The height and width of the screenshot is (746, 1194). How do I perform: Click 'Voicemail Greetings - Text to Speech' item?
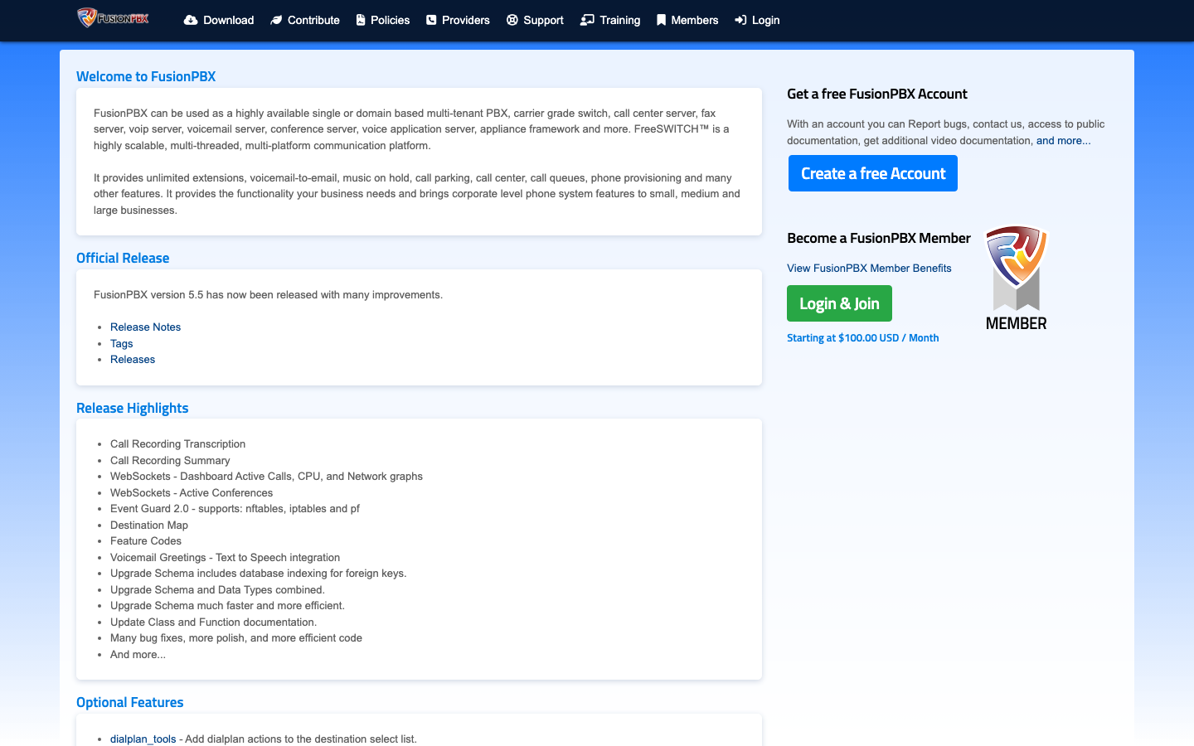point(225,557)
